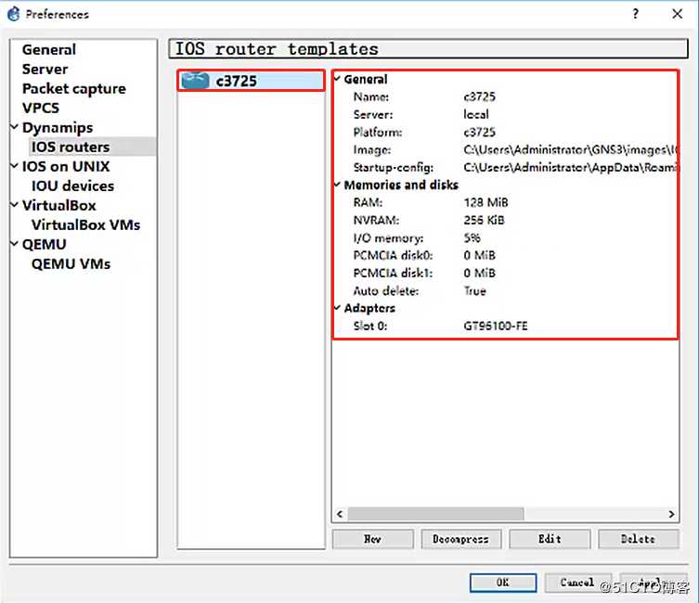The height and width of the screenshot is (603, 699).
Task: Click the NVRAM value 256 KiB
Action: [485, 220]
